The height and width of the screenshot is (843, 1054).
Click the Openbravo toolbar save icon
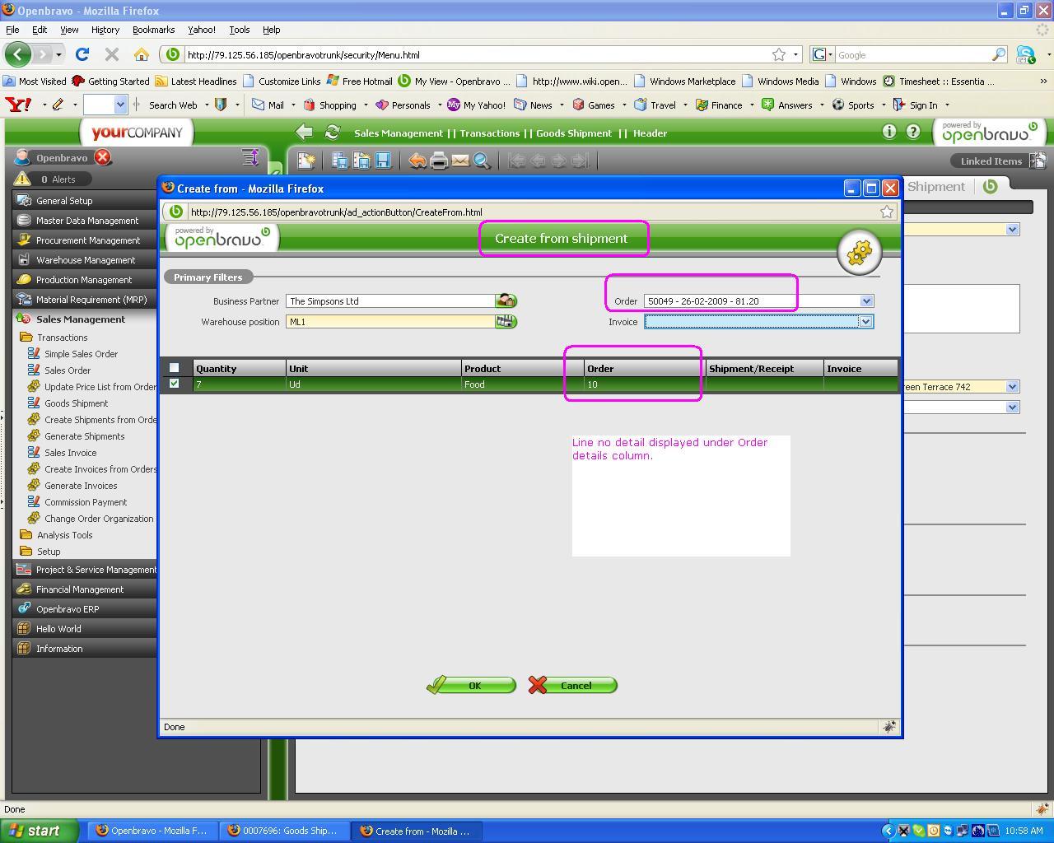[x=383, y=161]
